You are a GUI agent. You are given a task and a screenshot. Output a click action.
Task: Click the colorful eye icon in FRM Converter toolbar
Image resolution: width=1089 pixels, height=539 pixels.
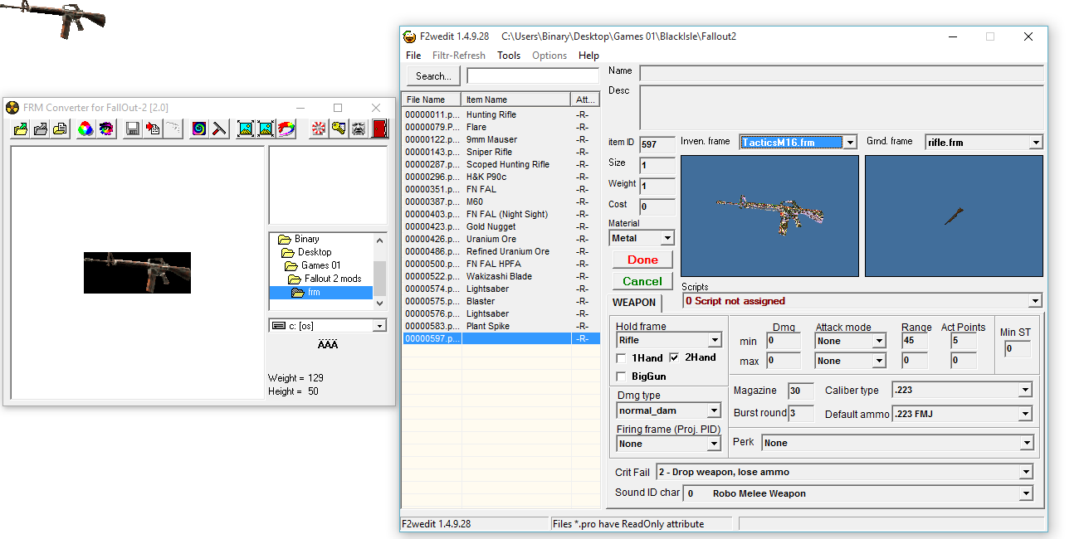point(105,129)
